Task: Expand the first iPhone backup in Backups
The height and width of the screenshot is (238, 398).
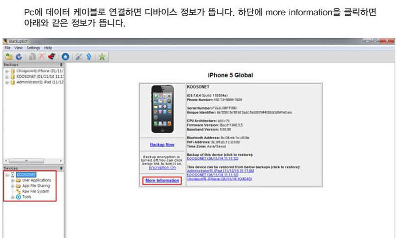Action: pos(7,71)
